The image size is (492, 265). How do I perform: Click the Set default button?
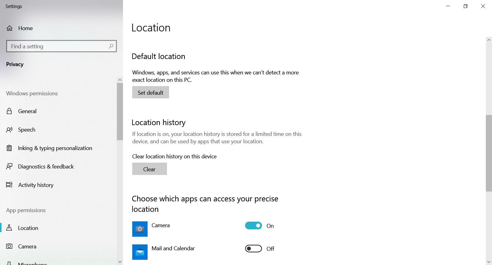tap(151, 92)
